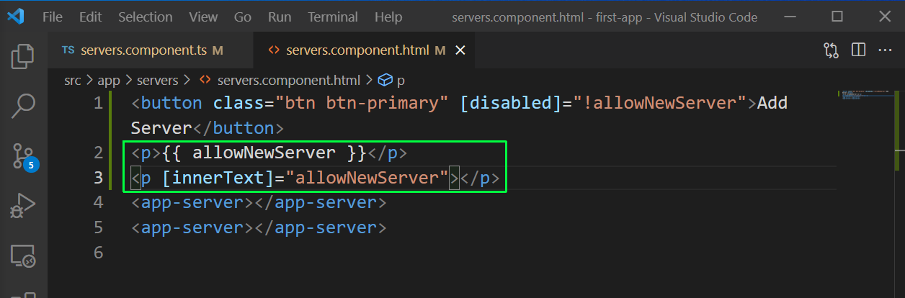Click servers.component.html in breadcrumb

(290, 80)
